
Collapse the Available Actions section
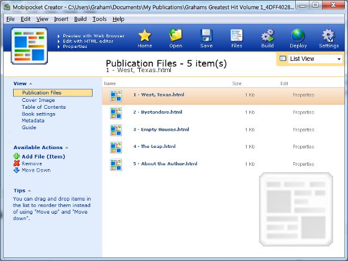67,148
